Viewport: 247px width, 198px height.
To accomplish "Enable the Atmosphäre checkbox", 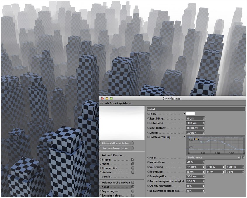I will tap(133, 168).
